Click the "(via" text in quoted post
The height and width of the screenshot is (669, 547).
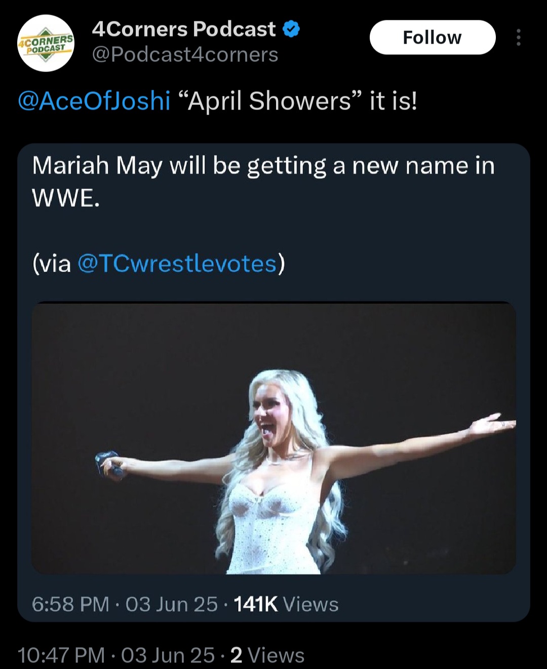[x=52, y=264]
